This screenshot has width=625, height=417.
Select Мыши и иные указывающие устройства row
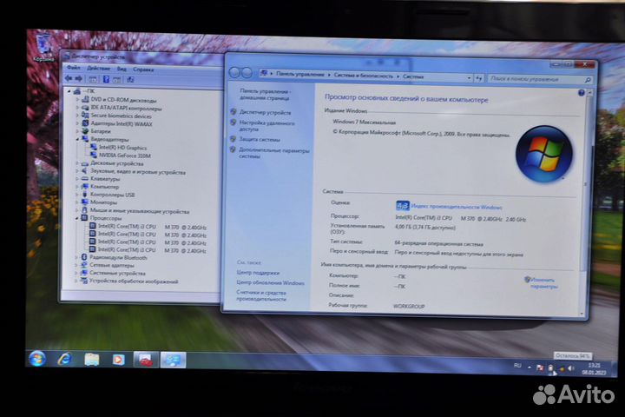pyautogui.click(x=135, y=211)
